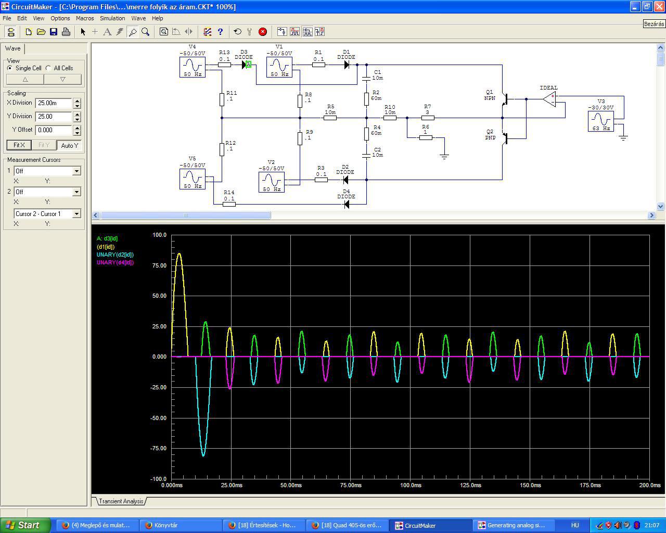Click the blue question mark help icon
The height and width of the screenshot is (533, 666).
[x=220, y=32]
